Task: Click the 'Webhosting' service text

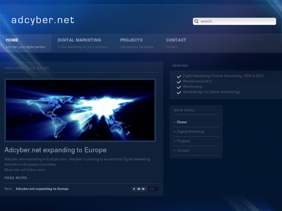Action: pyautogui.click(x=192, y=87)
